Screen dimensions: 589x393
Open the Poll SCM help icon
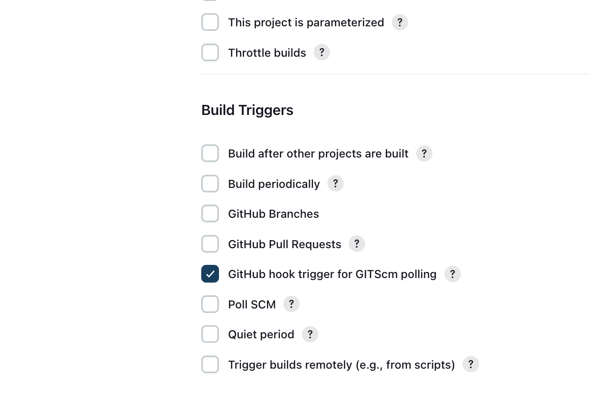click(291, 304)
